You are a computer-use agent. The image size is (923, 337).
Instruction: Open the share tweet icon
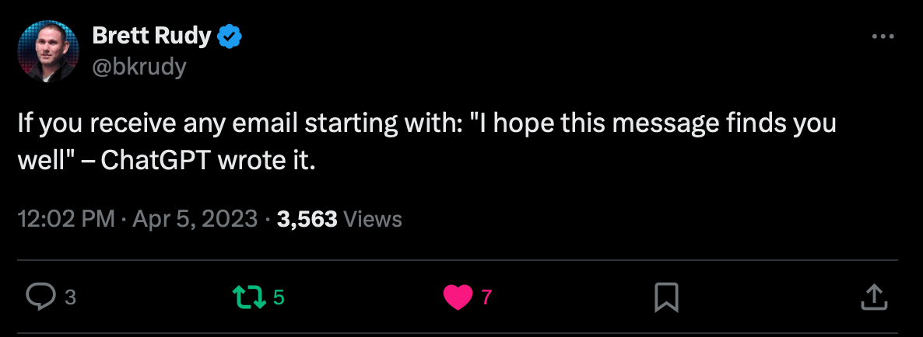tap(874, 296)
